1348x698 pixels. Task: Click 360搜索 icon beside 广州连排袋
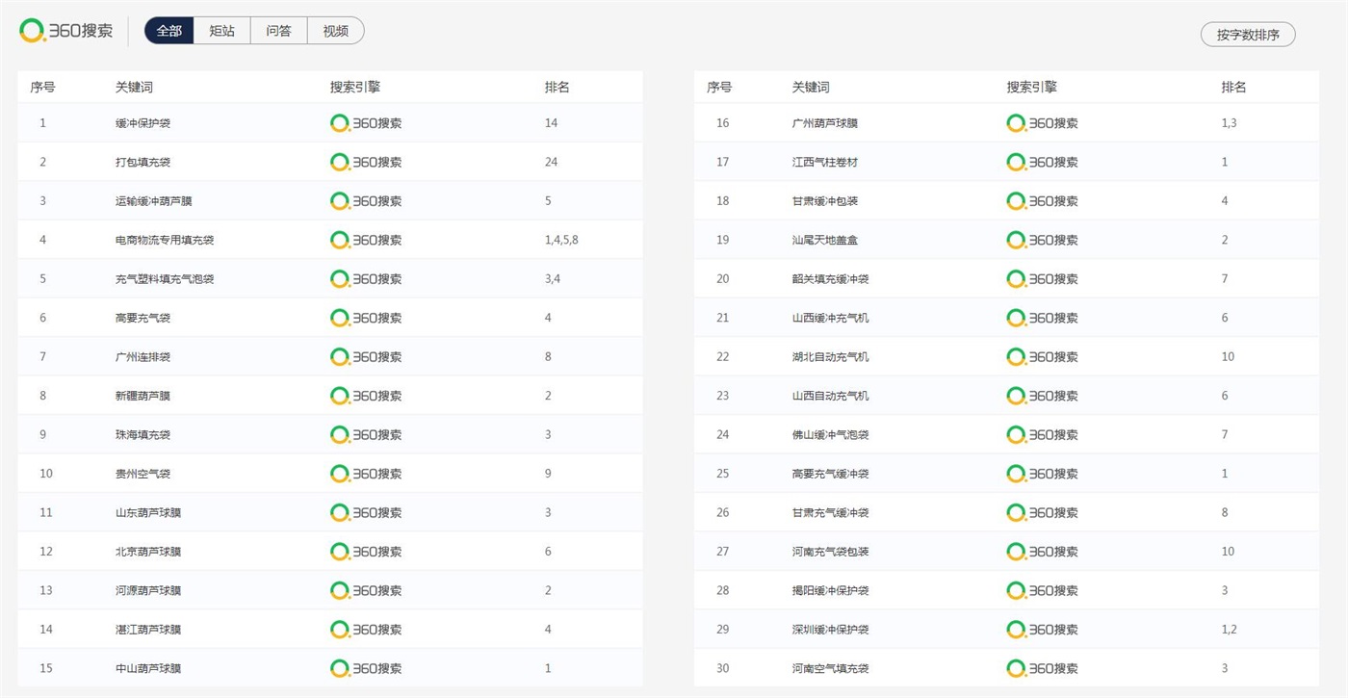[x=366, y=357]
